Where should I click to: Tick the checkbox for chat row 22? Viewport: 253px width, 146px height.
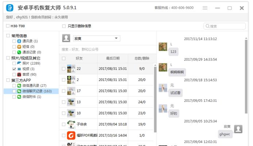64,69
